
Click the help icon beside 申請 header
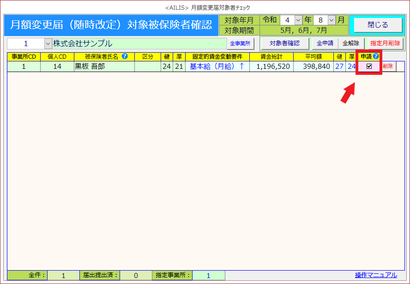[x=376, y=56]
